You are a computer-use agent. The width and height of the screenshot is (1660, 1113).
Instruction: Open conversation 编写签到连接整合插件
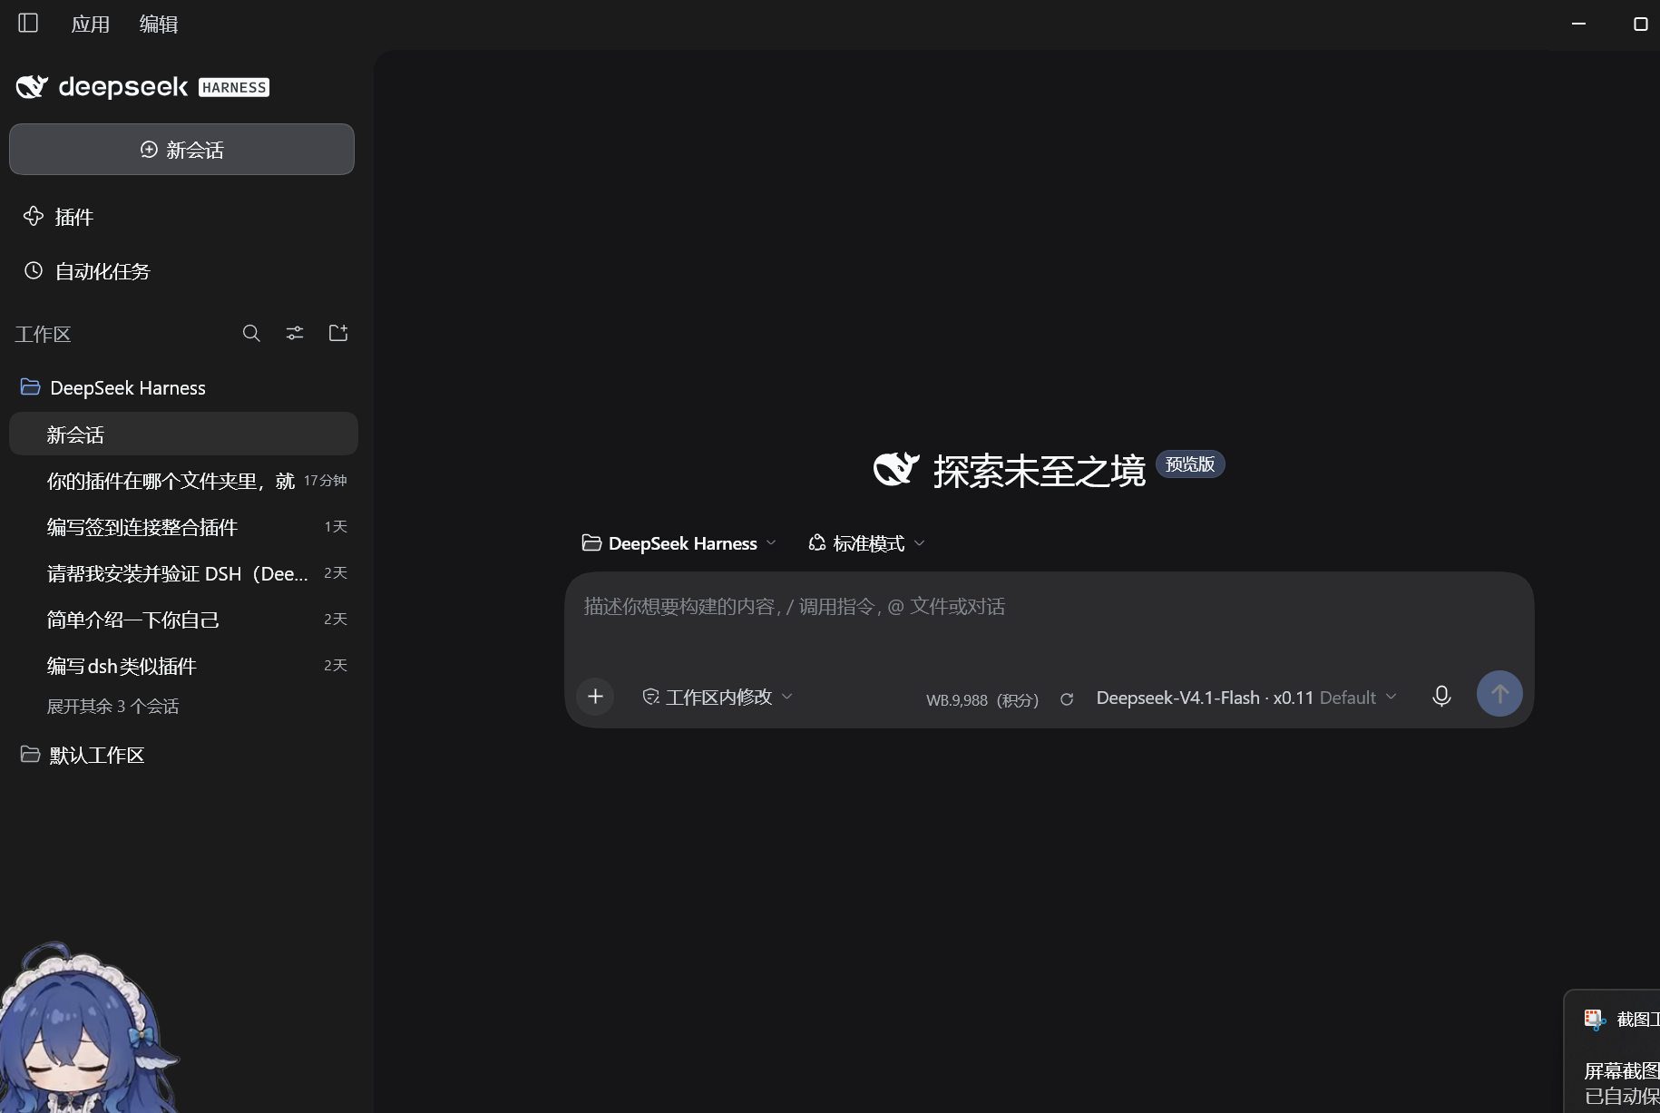[x=183, y=527]
